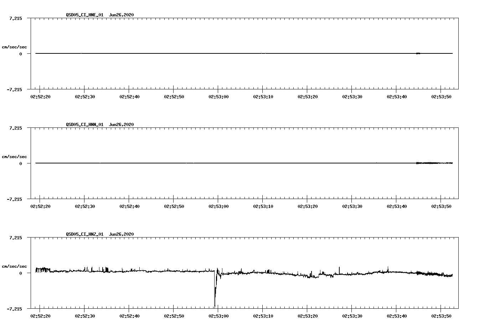
Task: Select the -7.215 lower limit of HNE plot
Action: tap(14, 89)
